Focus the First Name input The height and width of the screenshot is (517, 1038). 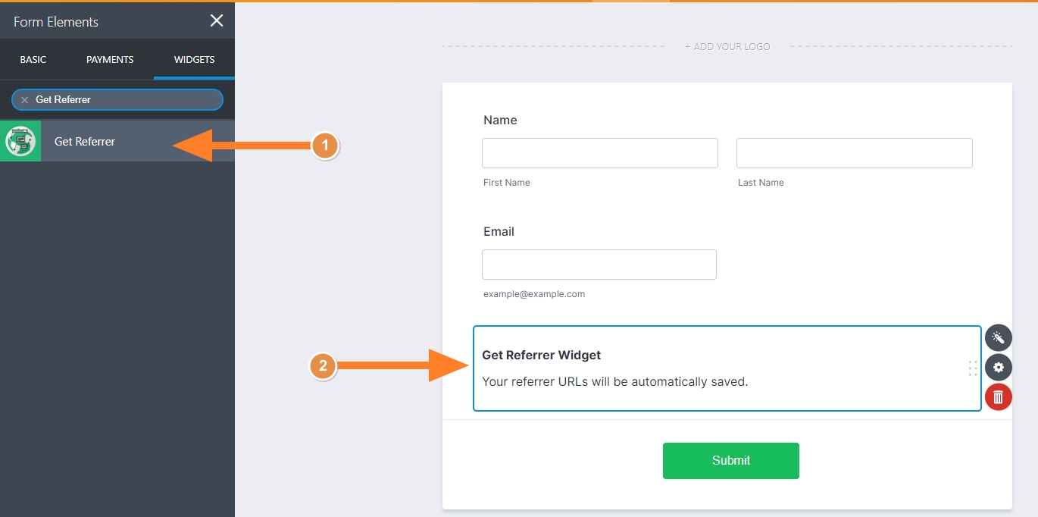599,153
